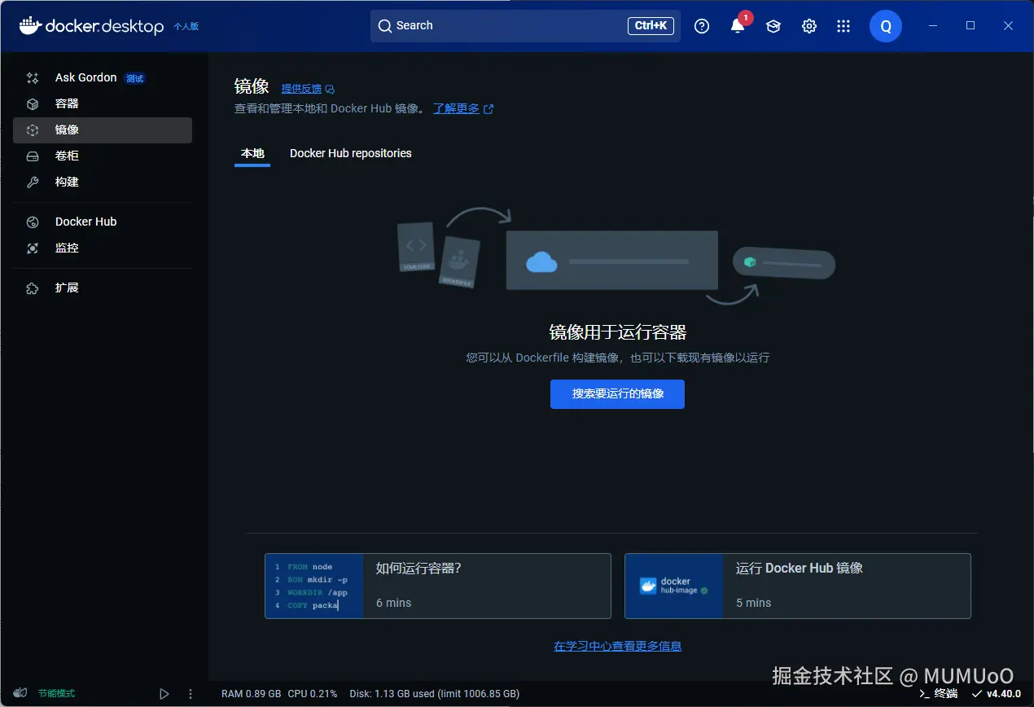Switch to the 本地 tab
The image size is (1034, 707).
(252, 153)
